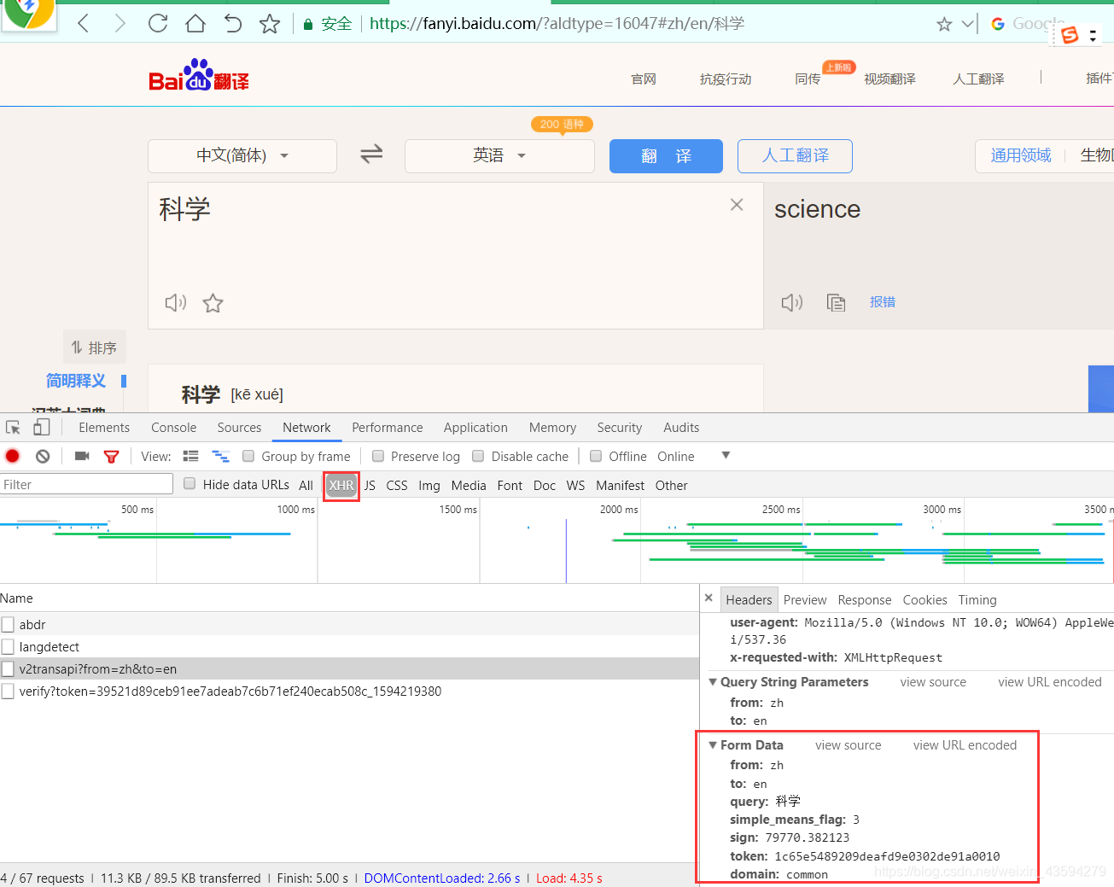Toggle device toolbar icon in DevTools
Screen dimensions: 1114x887
point(41,428)
